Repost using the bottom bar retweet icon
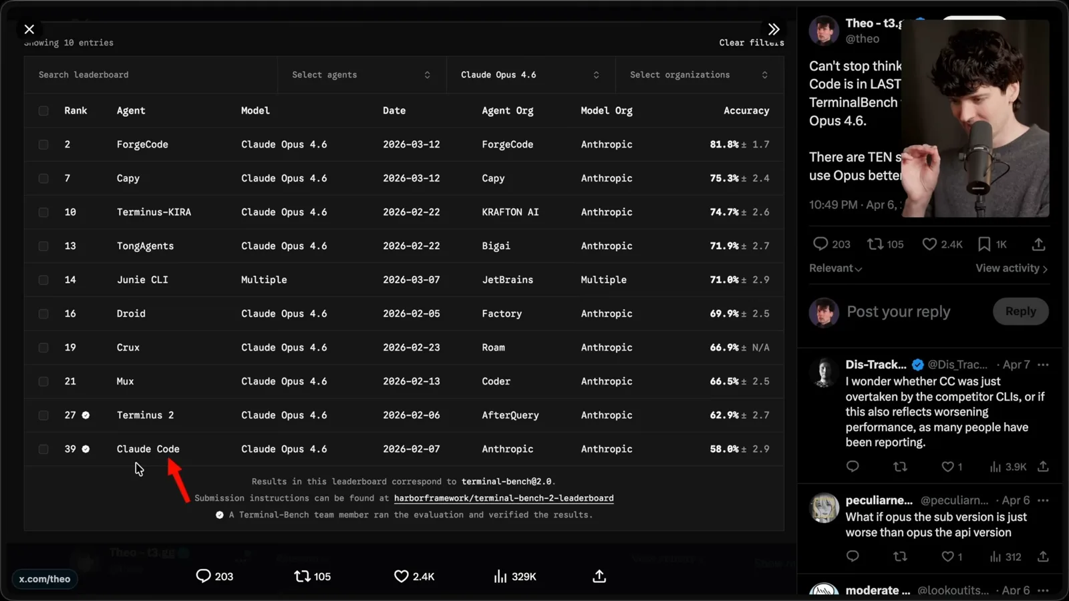Image resolution: width=1069 pixels, height=601 pixels. click(x=302, y=576)
